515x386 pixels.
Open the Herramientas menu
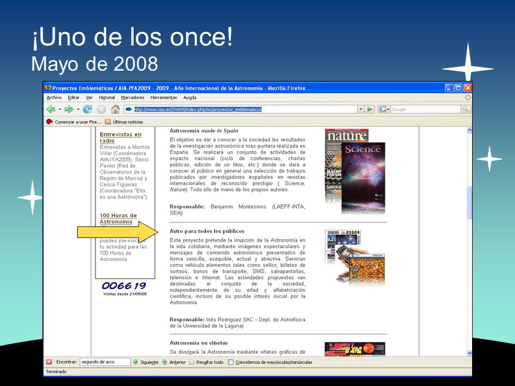[164, 98]
